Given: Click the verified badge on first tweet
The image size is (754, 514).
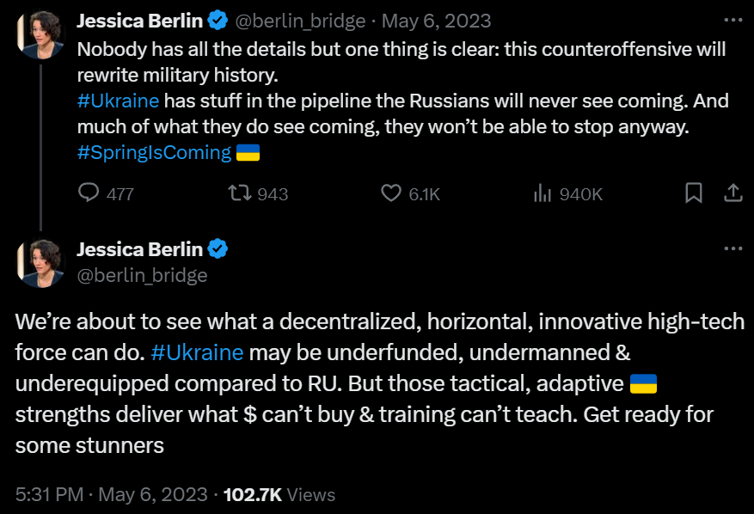Looking at the screenshot, I should point(217,20).
